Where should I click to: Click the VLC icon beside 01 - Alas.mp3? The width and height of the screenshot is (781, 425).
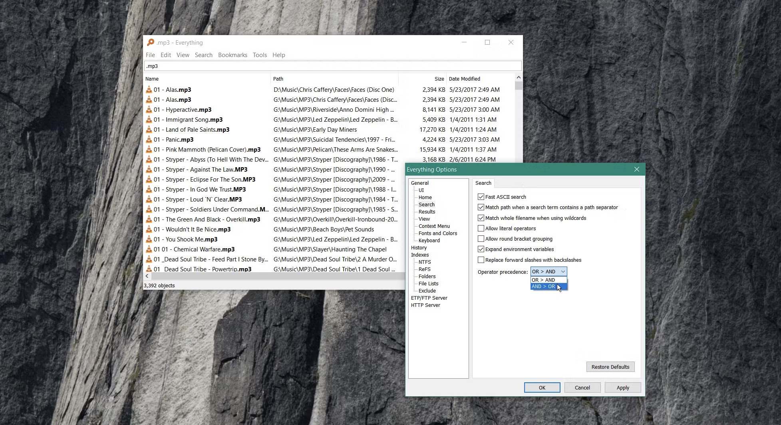[x=148, y=89]
